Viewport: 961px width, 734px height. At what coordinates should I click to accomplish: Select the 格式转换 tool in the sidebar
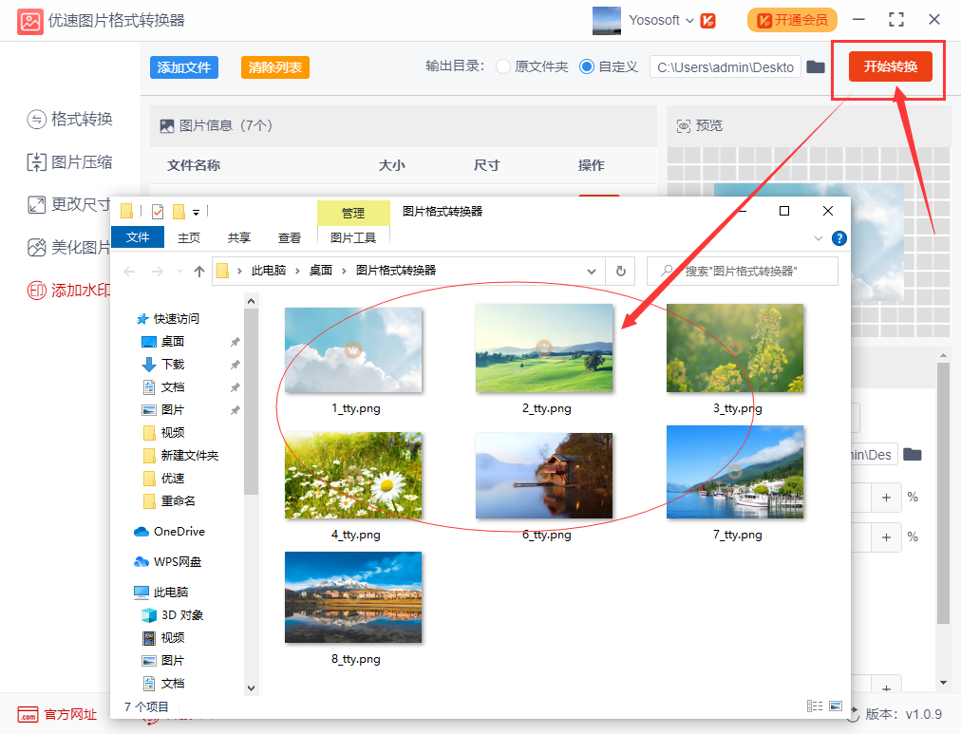(69, 120)
